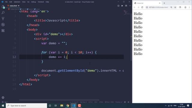
Task: Open the Help menu
Action: tap(47, 2)
